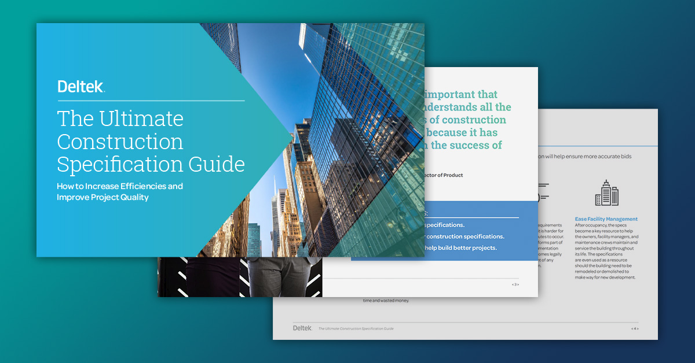The image size is (695, 363).
Task: Click the page 4 number indicator
Action: [x=635, y=328]
